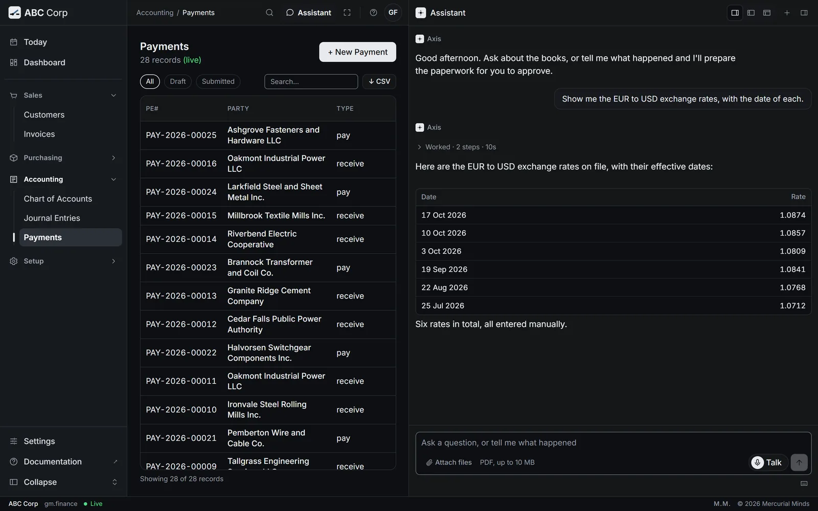Collapse the Accounting section
818x511 pixels.
(63, 179)
